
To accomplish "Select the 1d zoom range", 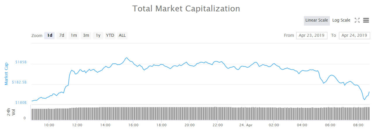I will [50, 36].
